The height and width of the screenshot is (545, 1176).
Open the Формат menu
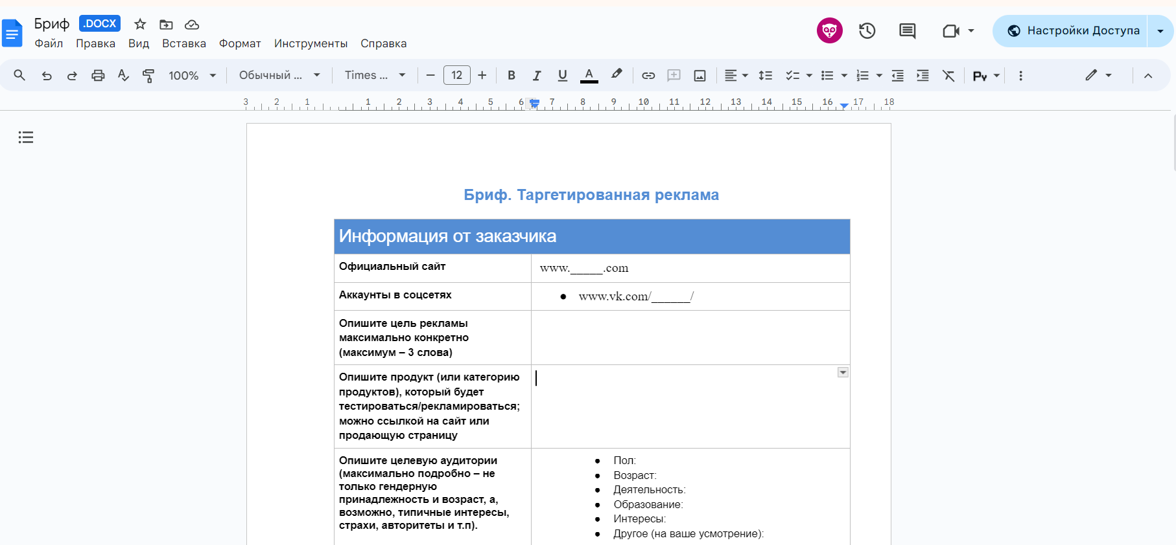pyautogui.click(x=240, y=43)
